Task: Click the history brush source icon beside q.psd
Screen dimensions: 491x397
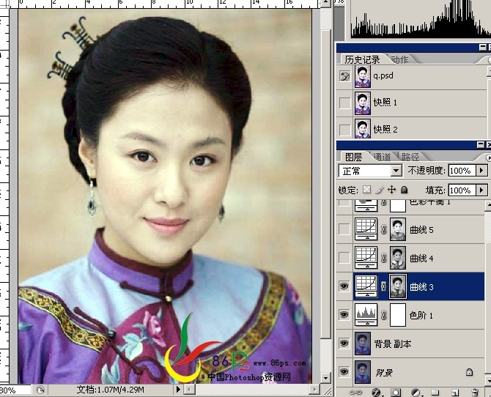Action: coord(344,76)
